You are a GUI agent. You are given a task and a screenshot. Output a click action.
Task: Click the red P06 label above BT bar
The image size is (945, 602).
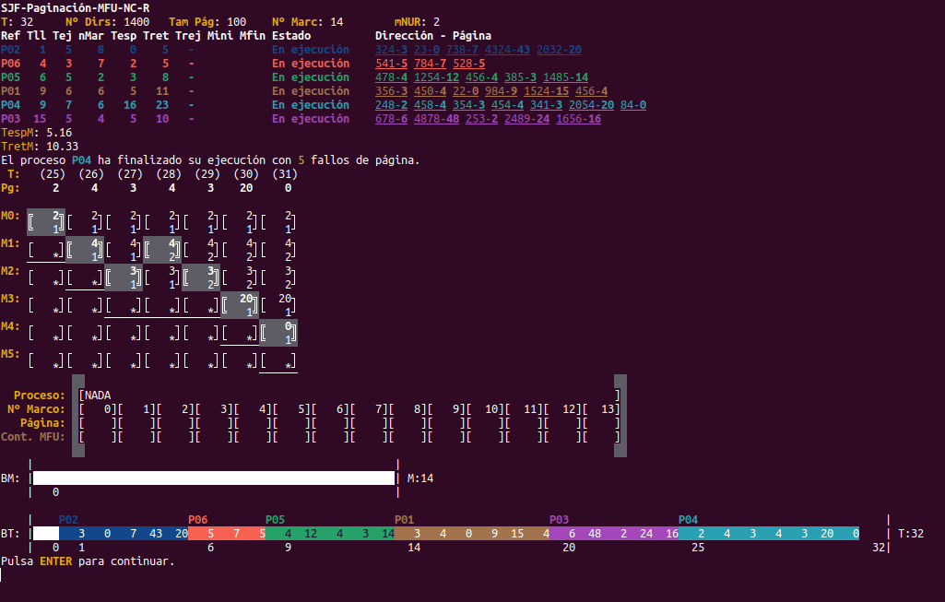[x=197, y=520]
